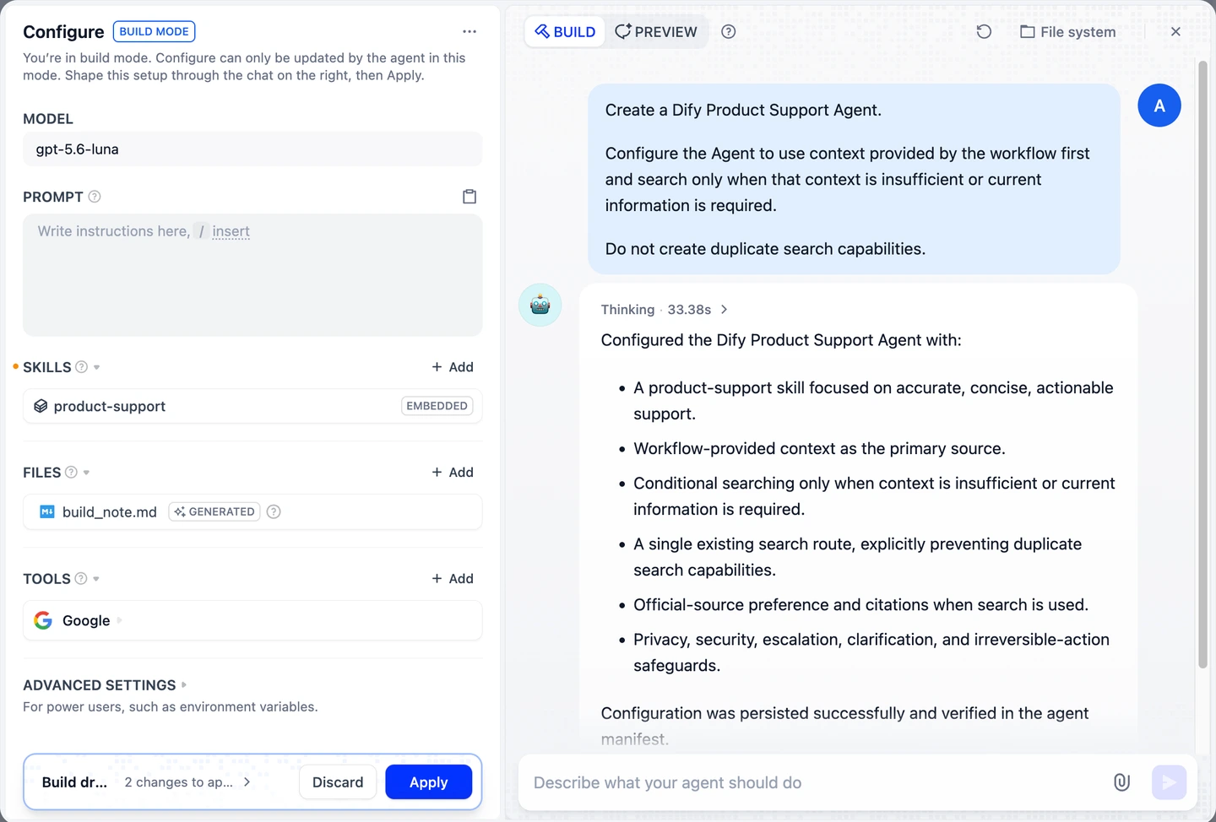Collapse the SKILLS section arrow
The image size is (1216, 822).
click(x=96, y=367)
